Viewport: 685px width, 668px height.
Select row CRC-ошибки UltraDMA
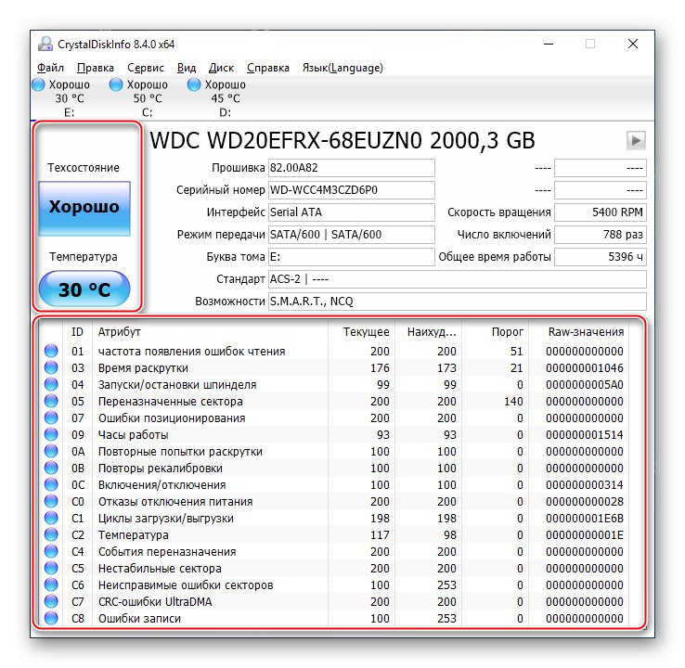tap(335, 601)
